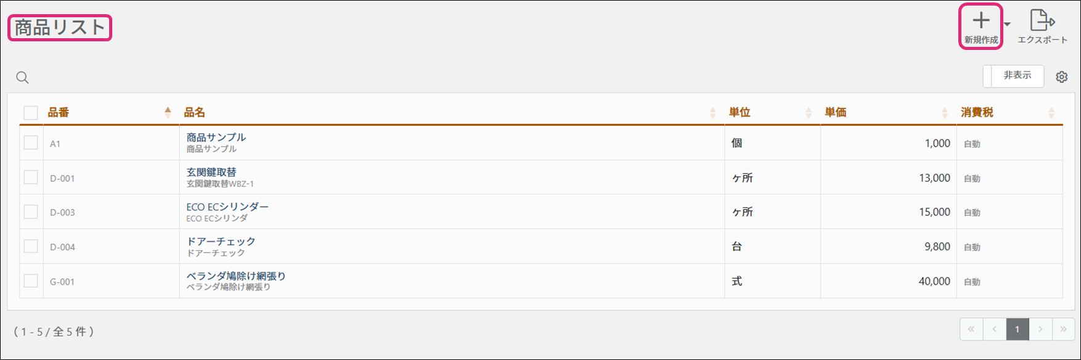This screenshot has width=1081, height=360.
Task: Click the 新規作成 plus icon
Action: 980,21
